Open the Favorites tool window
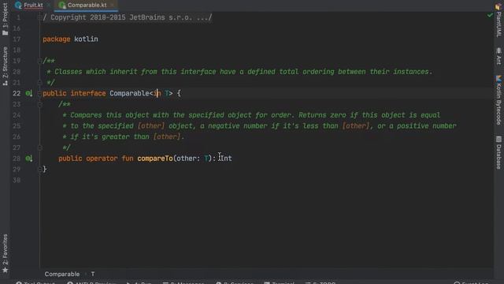This screenshot has height=284, width=504. tap(6, 253)
